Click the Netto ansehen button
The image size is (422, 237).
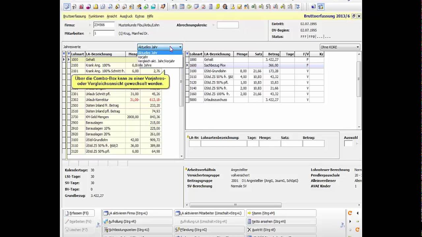pyautogui.click(x=281, y=222)
